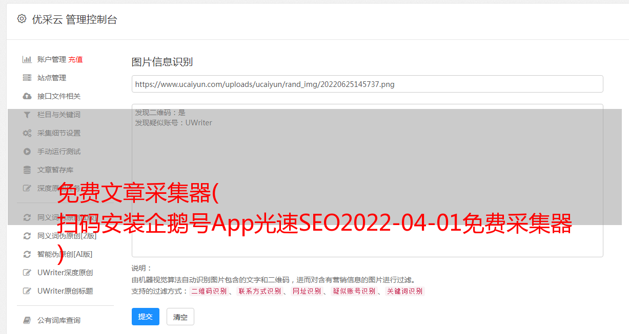Screen dimensions: 629x334
Task: Click the 优采云 管理控制台 title text
Action: tap(74, 19)
